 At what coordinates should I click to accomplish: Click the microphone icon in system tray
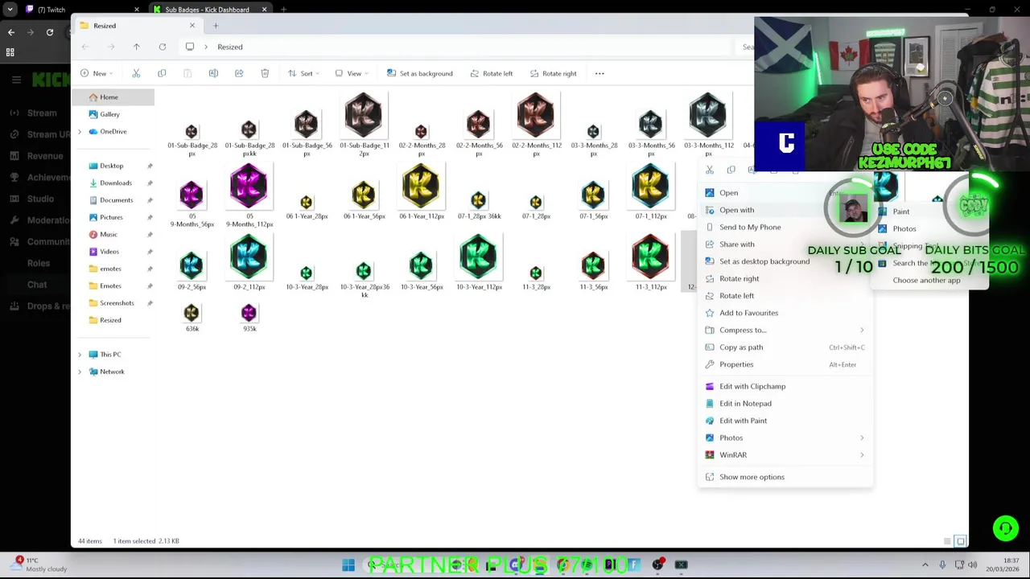pyautogui.click(x=942, y=565)
